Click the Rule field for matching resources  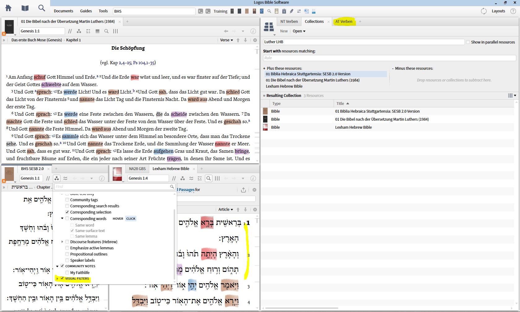389,58
